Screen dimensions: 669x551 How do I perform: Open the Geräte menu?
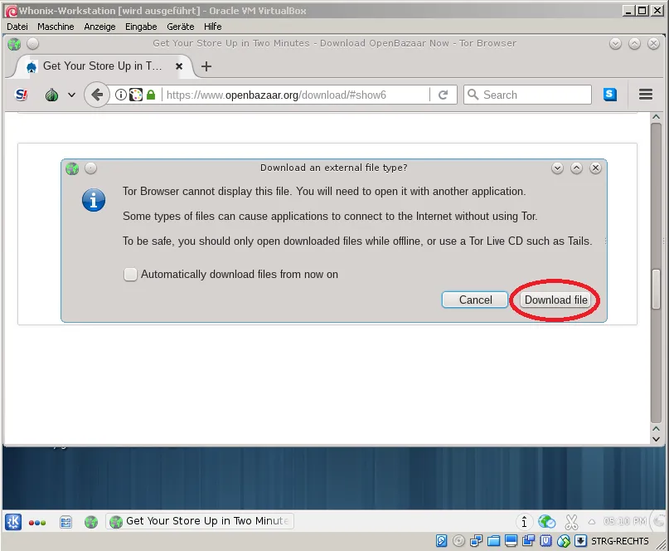point(181,27)
